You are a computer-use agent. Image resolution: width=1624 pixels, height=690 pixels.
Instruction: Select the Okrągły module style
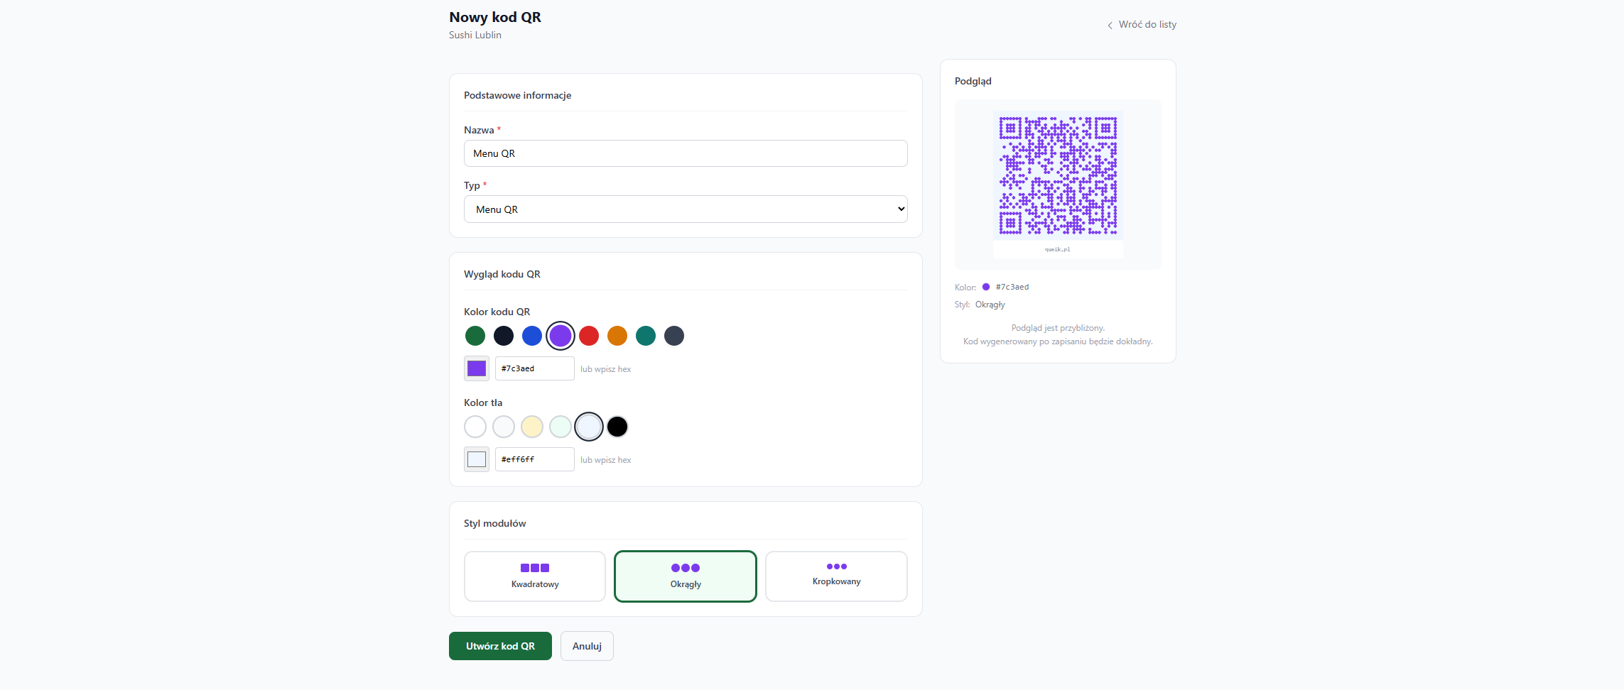686,576
